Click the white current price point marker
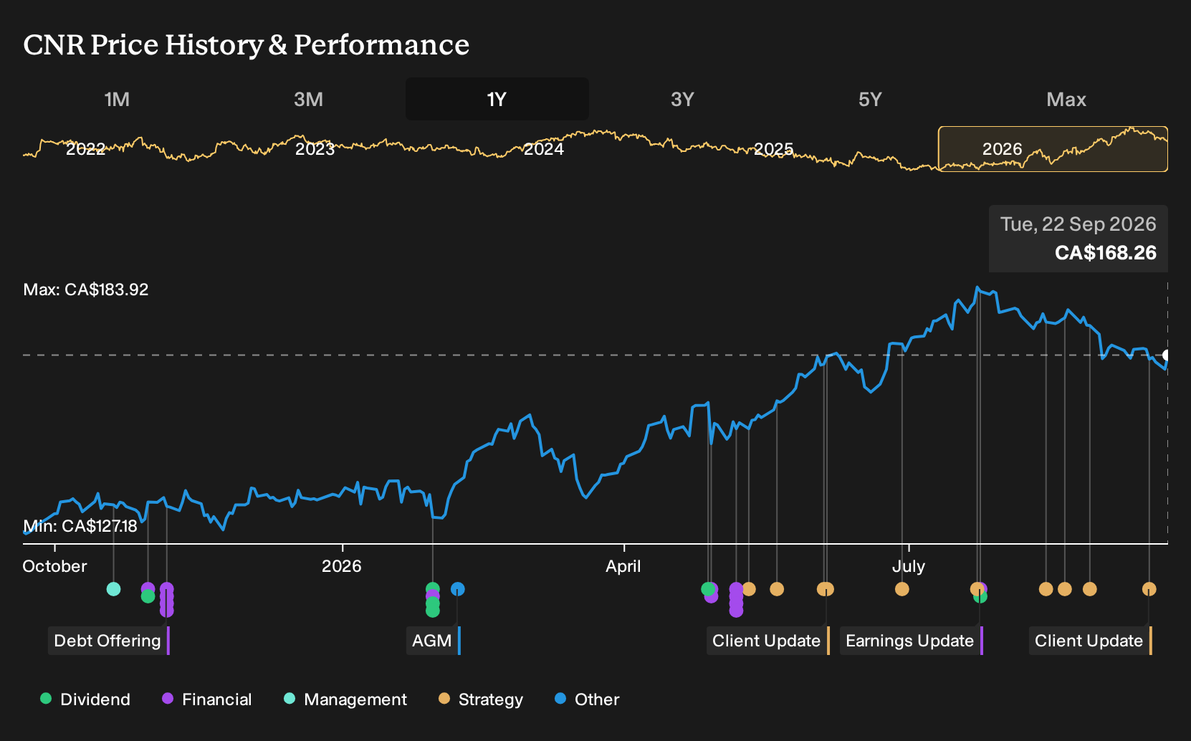1191x741 pixels. [1167, 355]
